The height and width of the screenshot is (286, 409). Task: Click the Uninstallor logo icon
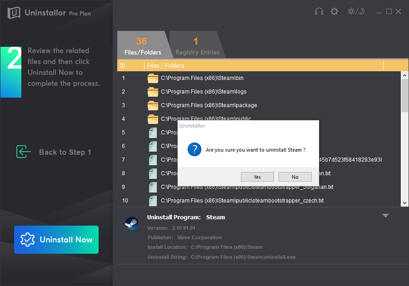tap(14, 12)
